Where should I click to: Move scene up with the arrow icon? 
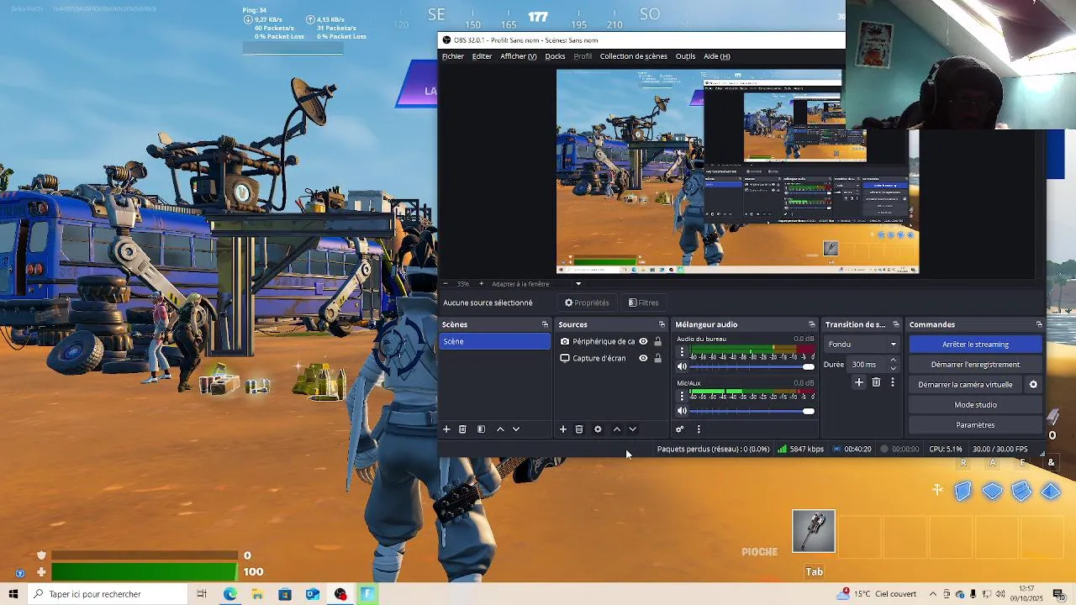500,429
